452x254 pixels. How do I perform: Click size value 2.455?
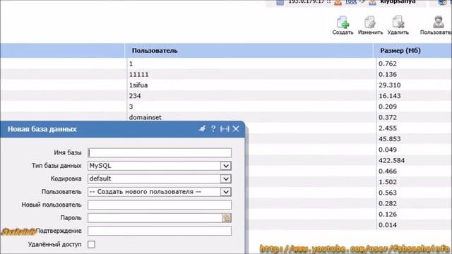[388, 128]
